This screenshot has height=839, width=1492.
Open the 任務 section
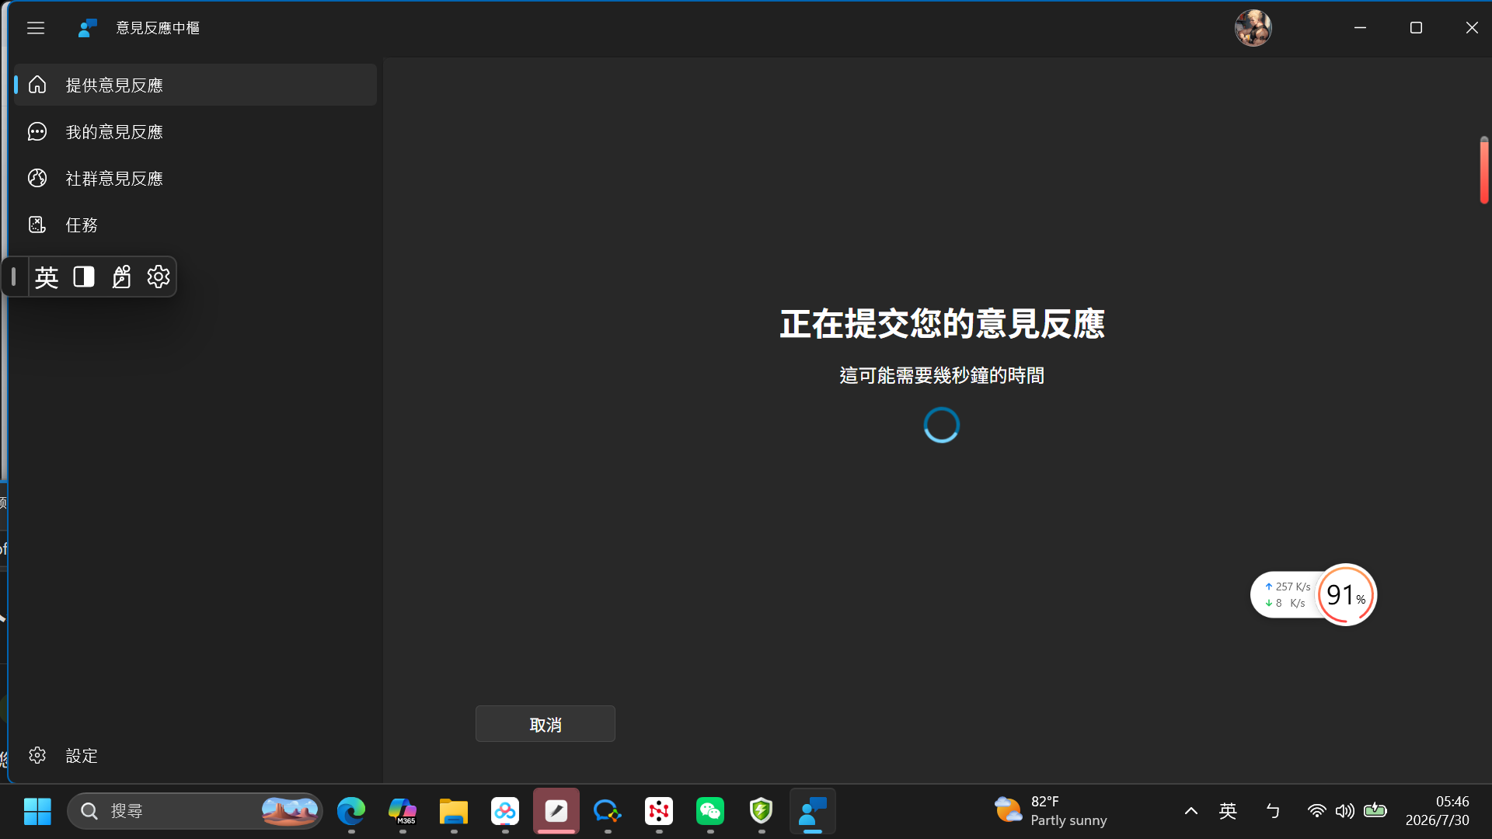pos(196,225)
